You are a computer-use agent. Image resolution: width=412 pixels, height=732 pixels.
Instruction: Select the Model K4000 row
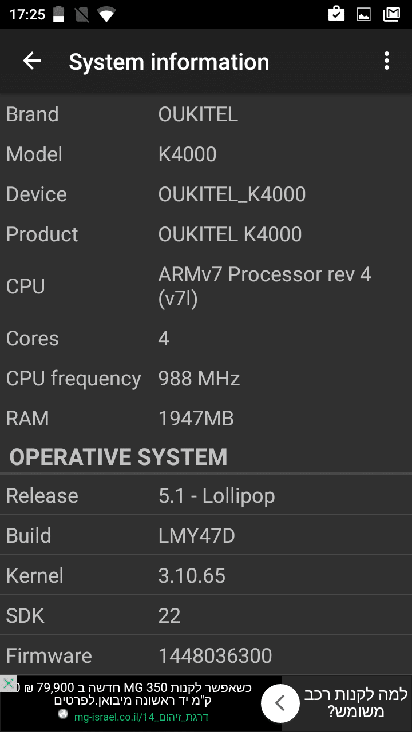click(206, 154)
